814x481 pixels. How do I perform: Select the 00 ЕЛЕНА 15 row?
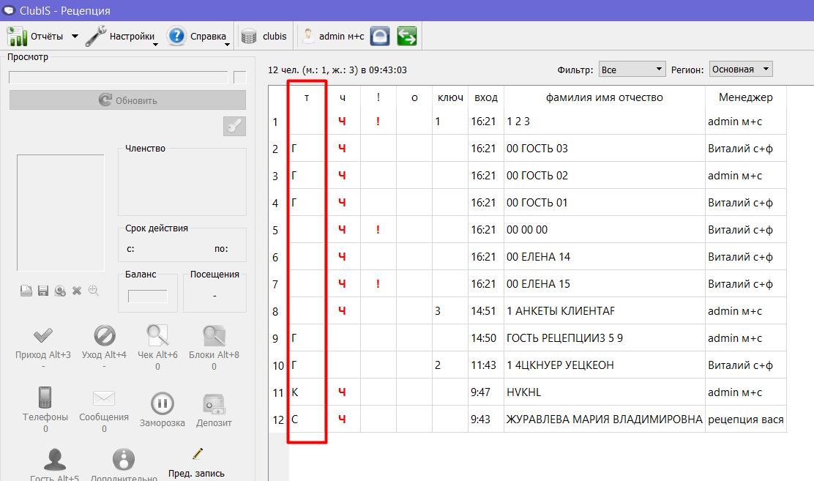click(528, 283)
